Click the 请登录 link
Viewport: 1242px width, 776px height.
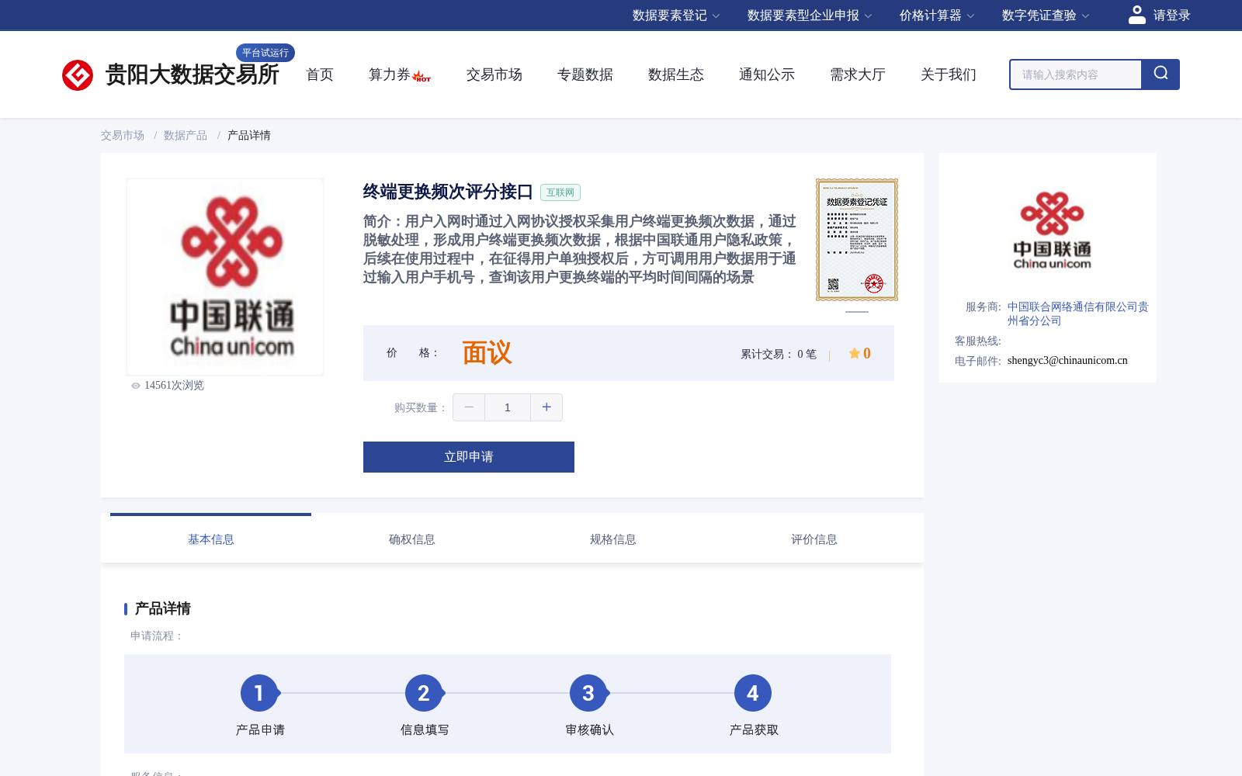click(1171, 16)
